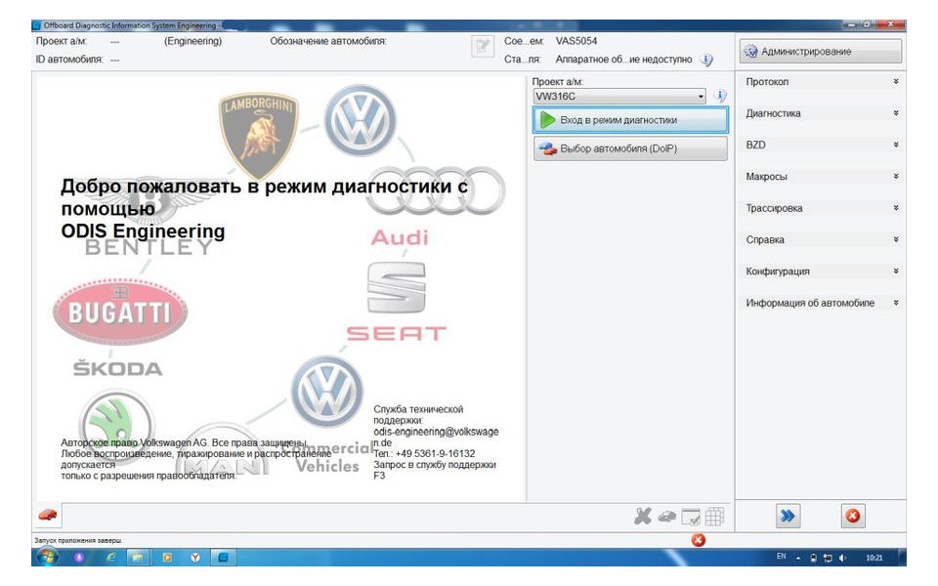Viewport: 938px width, 586px height.
Task: Click Справка label in side menu
Action: coord(764,240)
